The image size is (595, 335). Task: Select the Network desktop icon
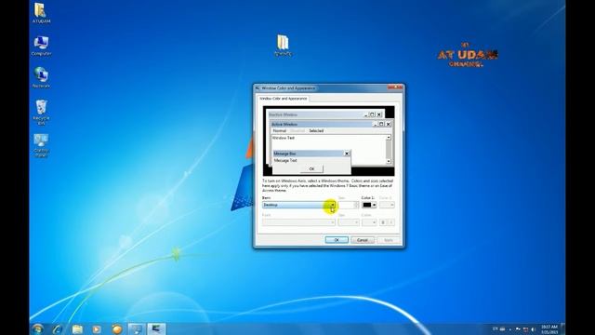tap(41, 77)
